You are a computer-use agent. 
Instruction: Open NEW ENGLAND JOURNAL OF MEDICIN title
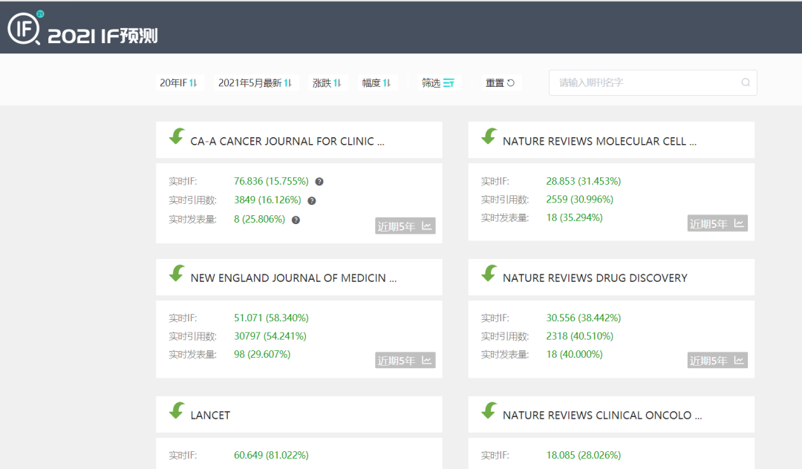click(293, 278)
